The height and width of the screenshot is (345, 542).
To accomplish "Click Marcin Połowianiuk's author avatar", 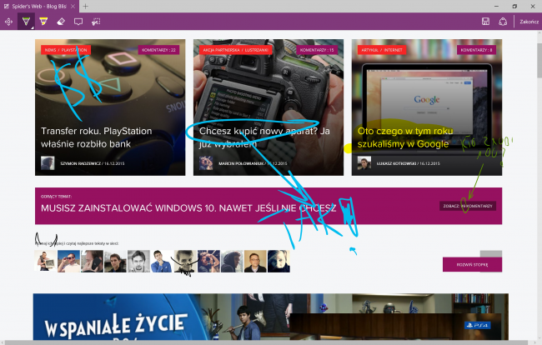I will pyautogui.click(x=206, y=163).
